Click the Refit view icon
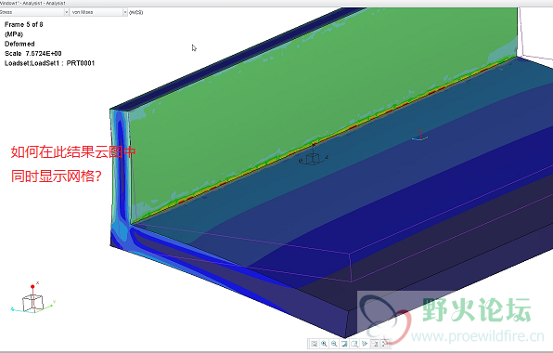The width and height of the screenshot is (553, 353). (x=315, y=344)
